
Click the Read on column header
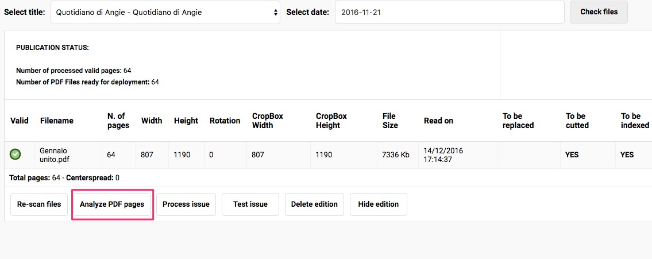tap(438, 121)
